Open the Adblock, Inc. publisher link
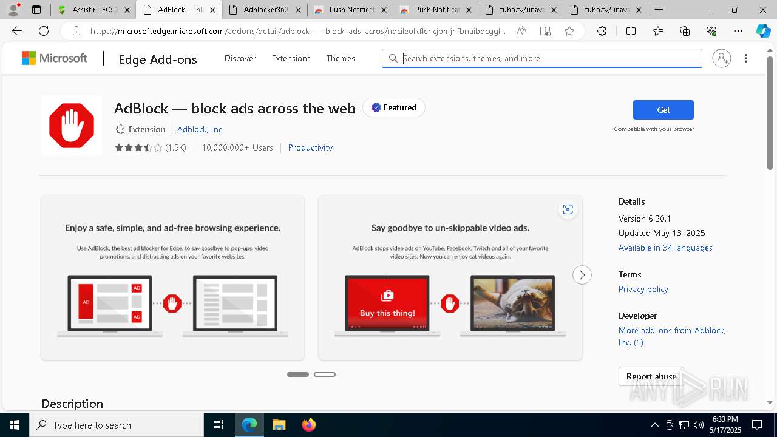This screenshot has width=777, height=437. [200, 129]
